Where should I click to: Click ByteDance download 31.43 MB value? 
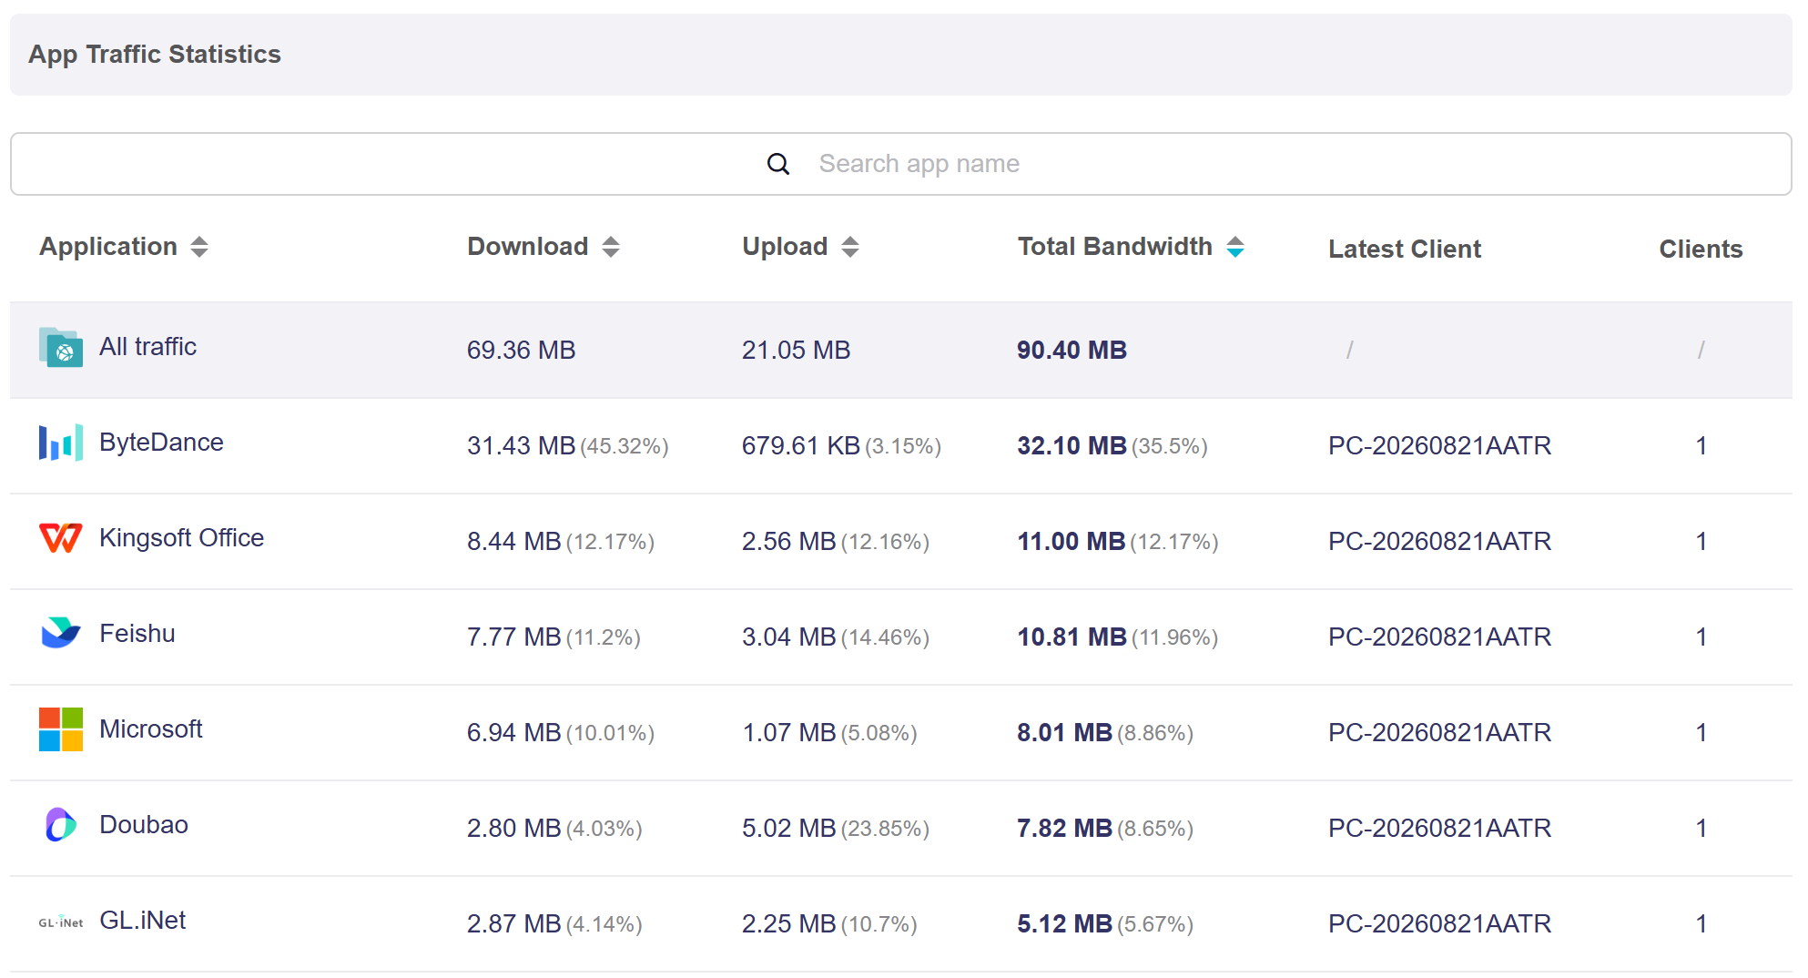click(522, 446)
